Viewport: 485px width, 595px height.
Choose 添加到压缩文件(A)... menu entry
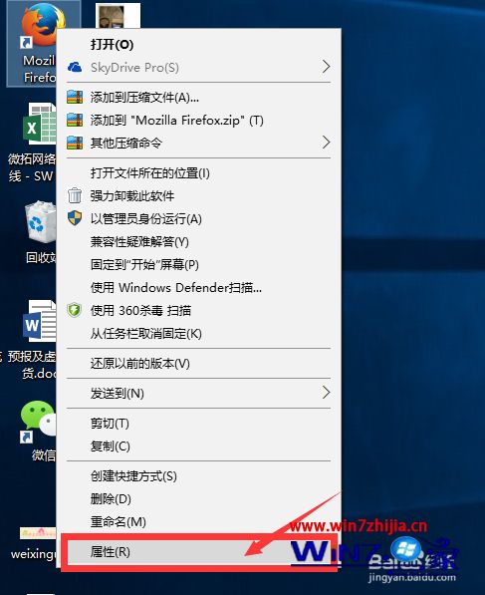pos(199,98)
